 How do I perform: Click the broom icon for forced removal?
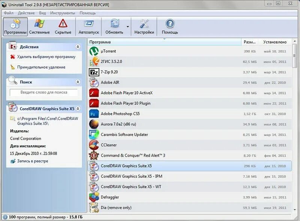coord(13,67)
